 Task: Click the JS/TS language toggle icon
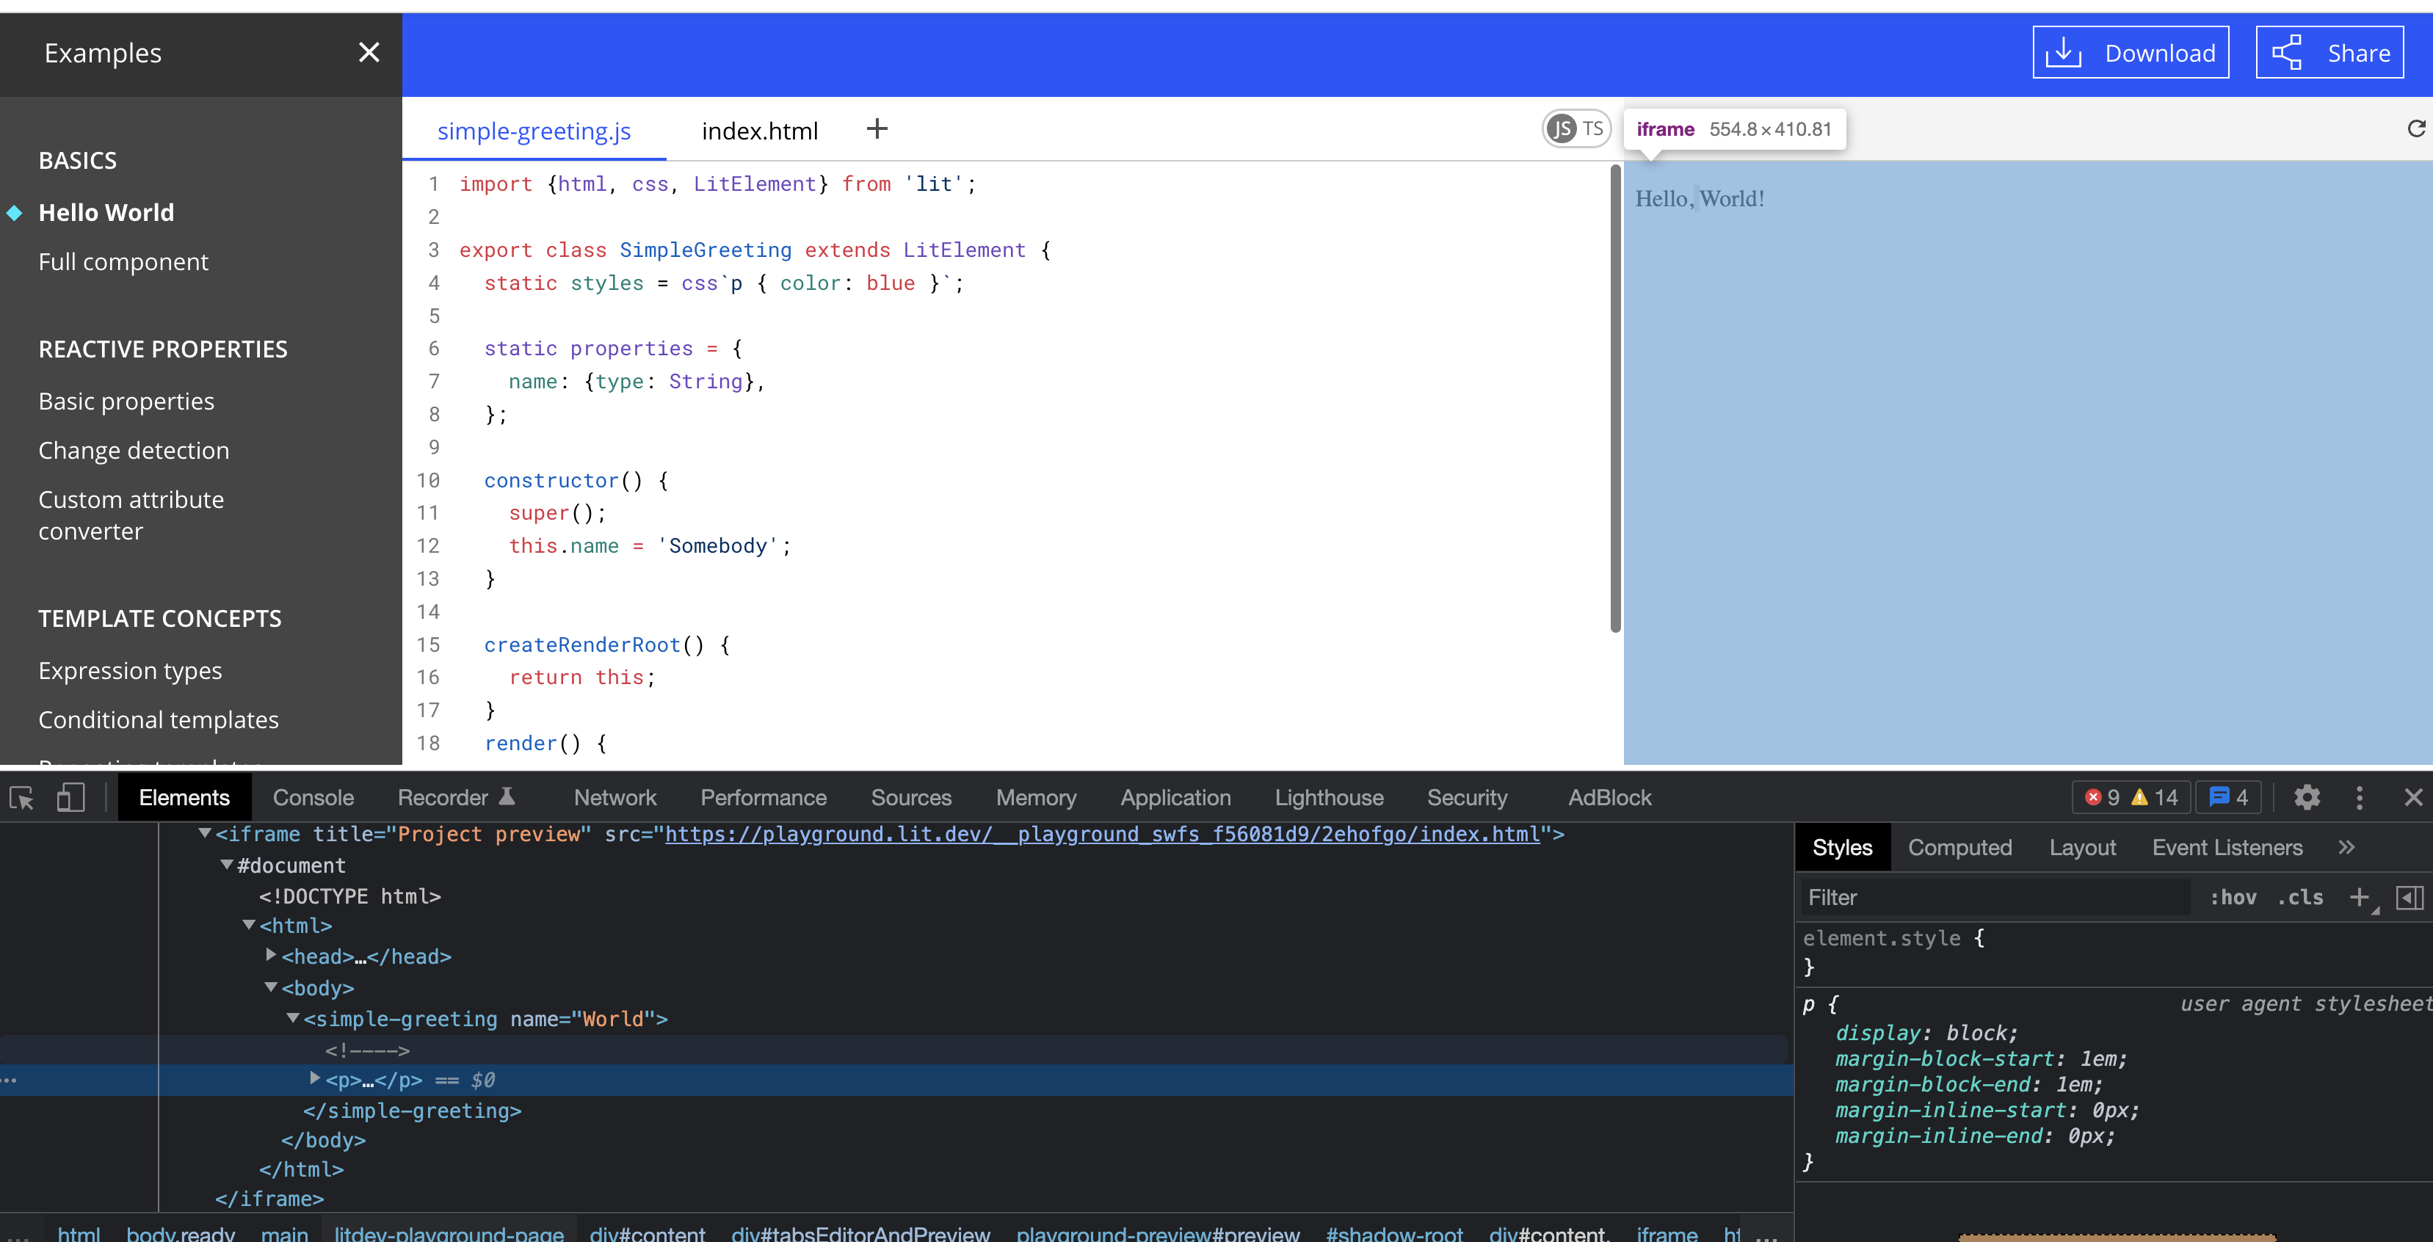point(1578,128)
